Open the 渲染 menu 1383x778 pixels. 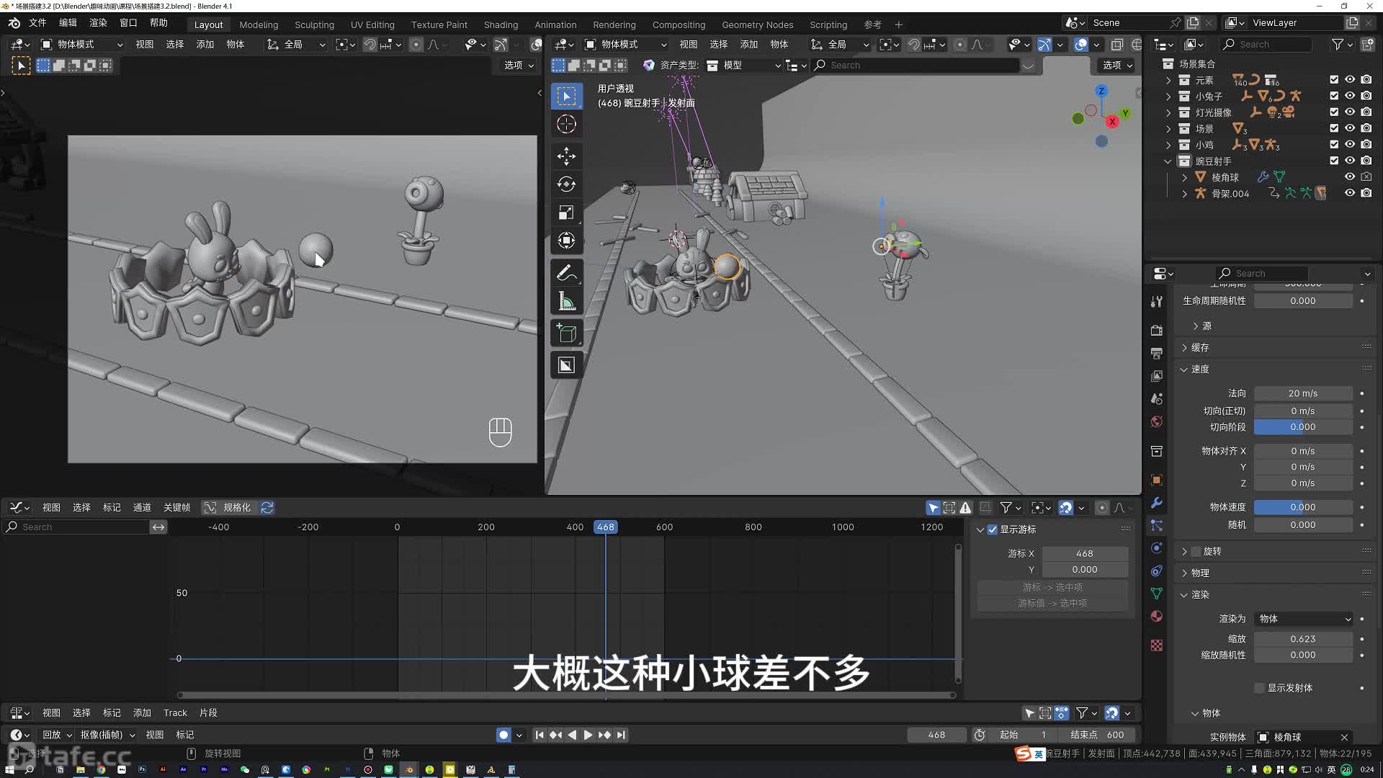click(98, 23)
